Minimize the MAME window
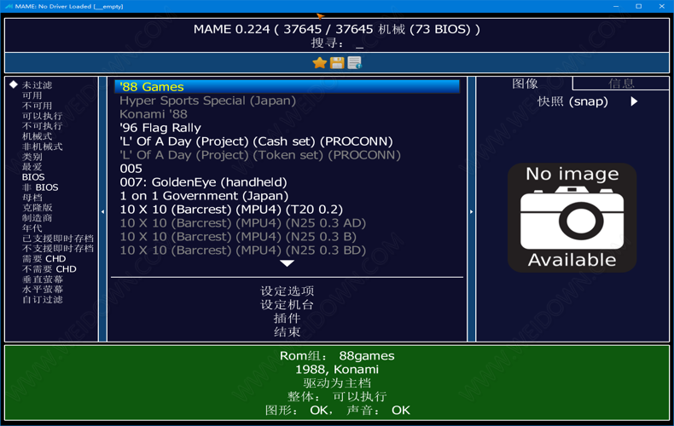Viewport: 674px width, 426px height. 616,6
